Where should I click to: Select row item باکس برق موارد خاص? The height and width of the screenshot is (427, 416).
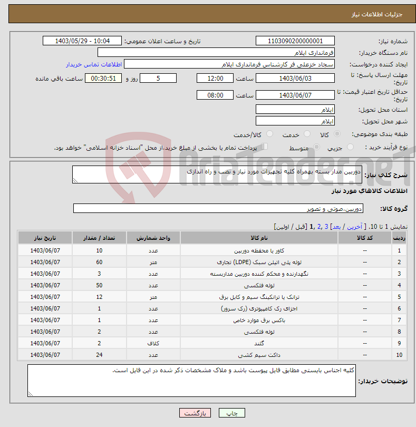[x=259, y=321]
